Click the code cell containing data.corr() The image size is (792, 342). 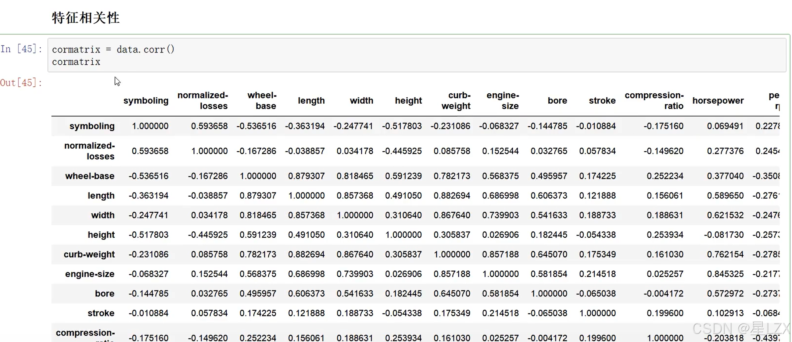[417, 55]
